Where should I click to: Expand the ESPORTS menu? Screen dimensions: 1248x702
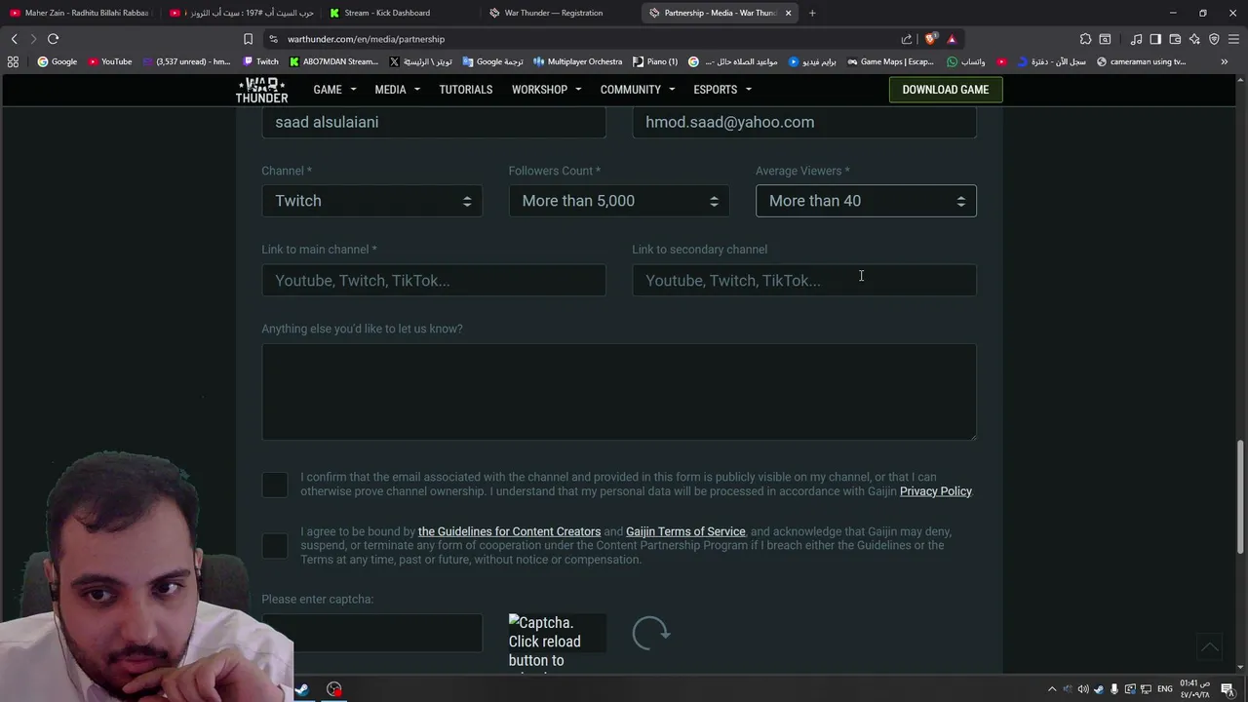(x=721, y=90)
